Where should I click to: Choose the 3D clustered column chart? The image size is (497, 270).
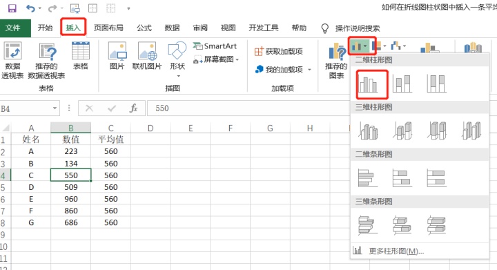coord(369,131)
